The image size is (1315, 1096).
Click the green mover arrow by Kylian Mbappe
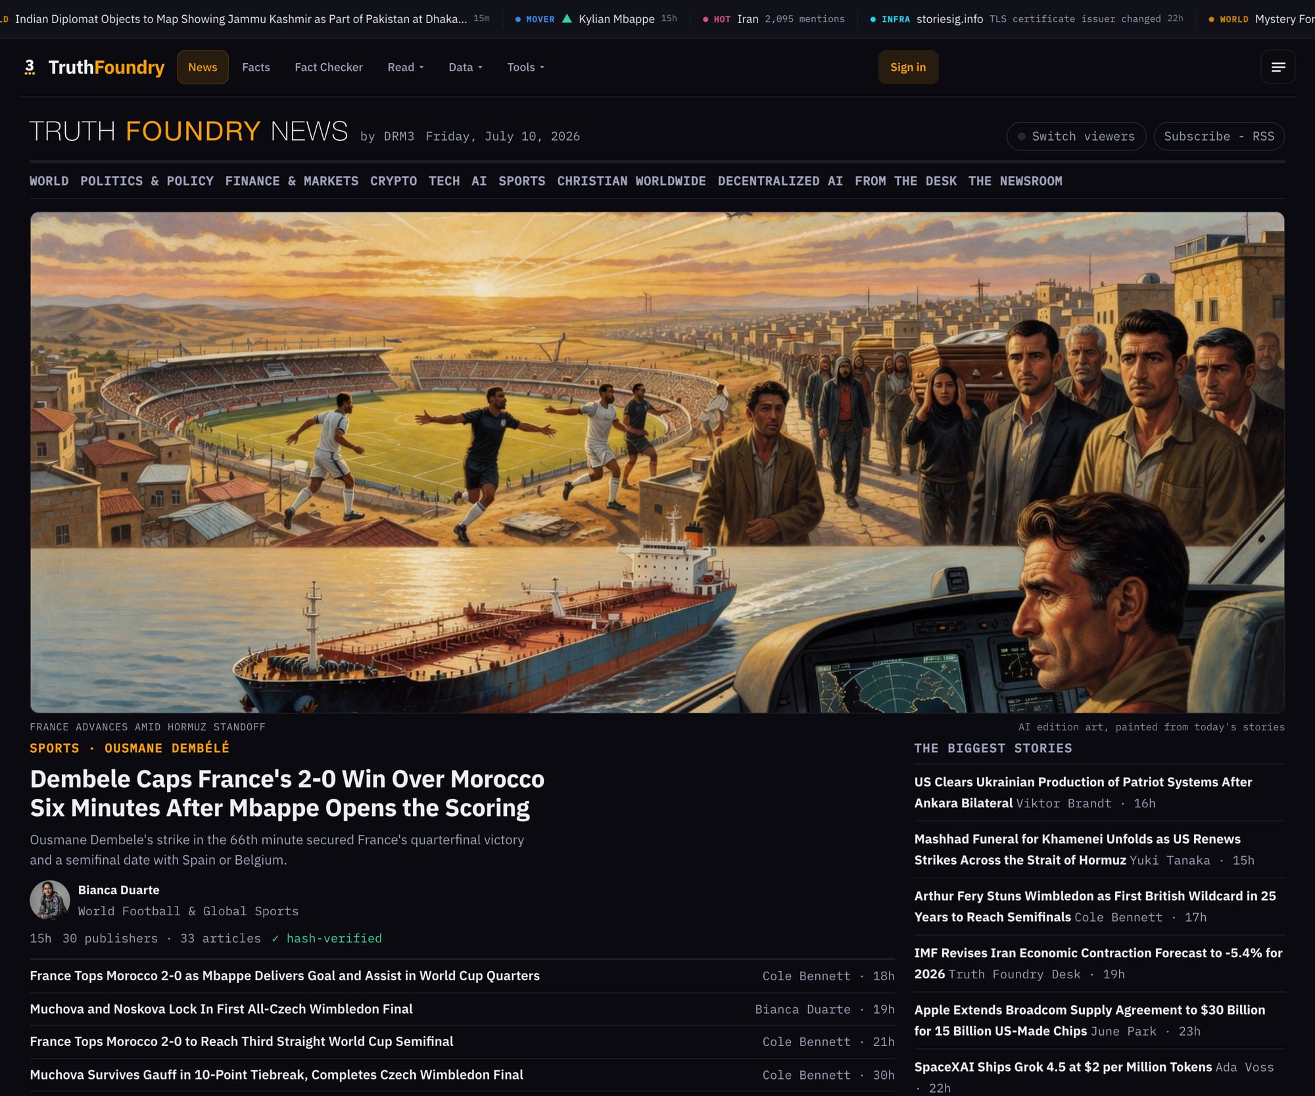click(x=567, y=18)
